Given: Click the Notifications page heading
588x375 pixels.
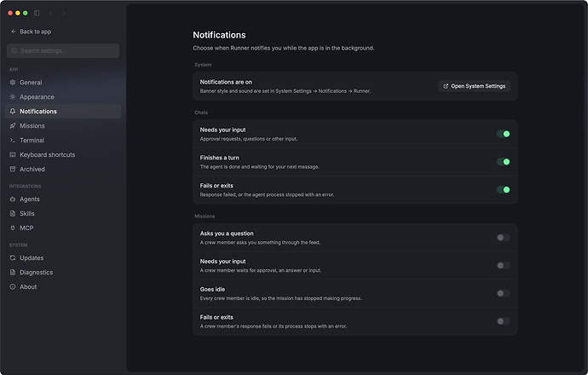Looking at the screenshot, I should 219,35.
